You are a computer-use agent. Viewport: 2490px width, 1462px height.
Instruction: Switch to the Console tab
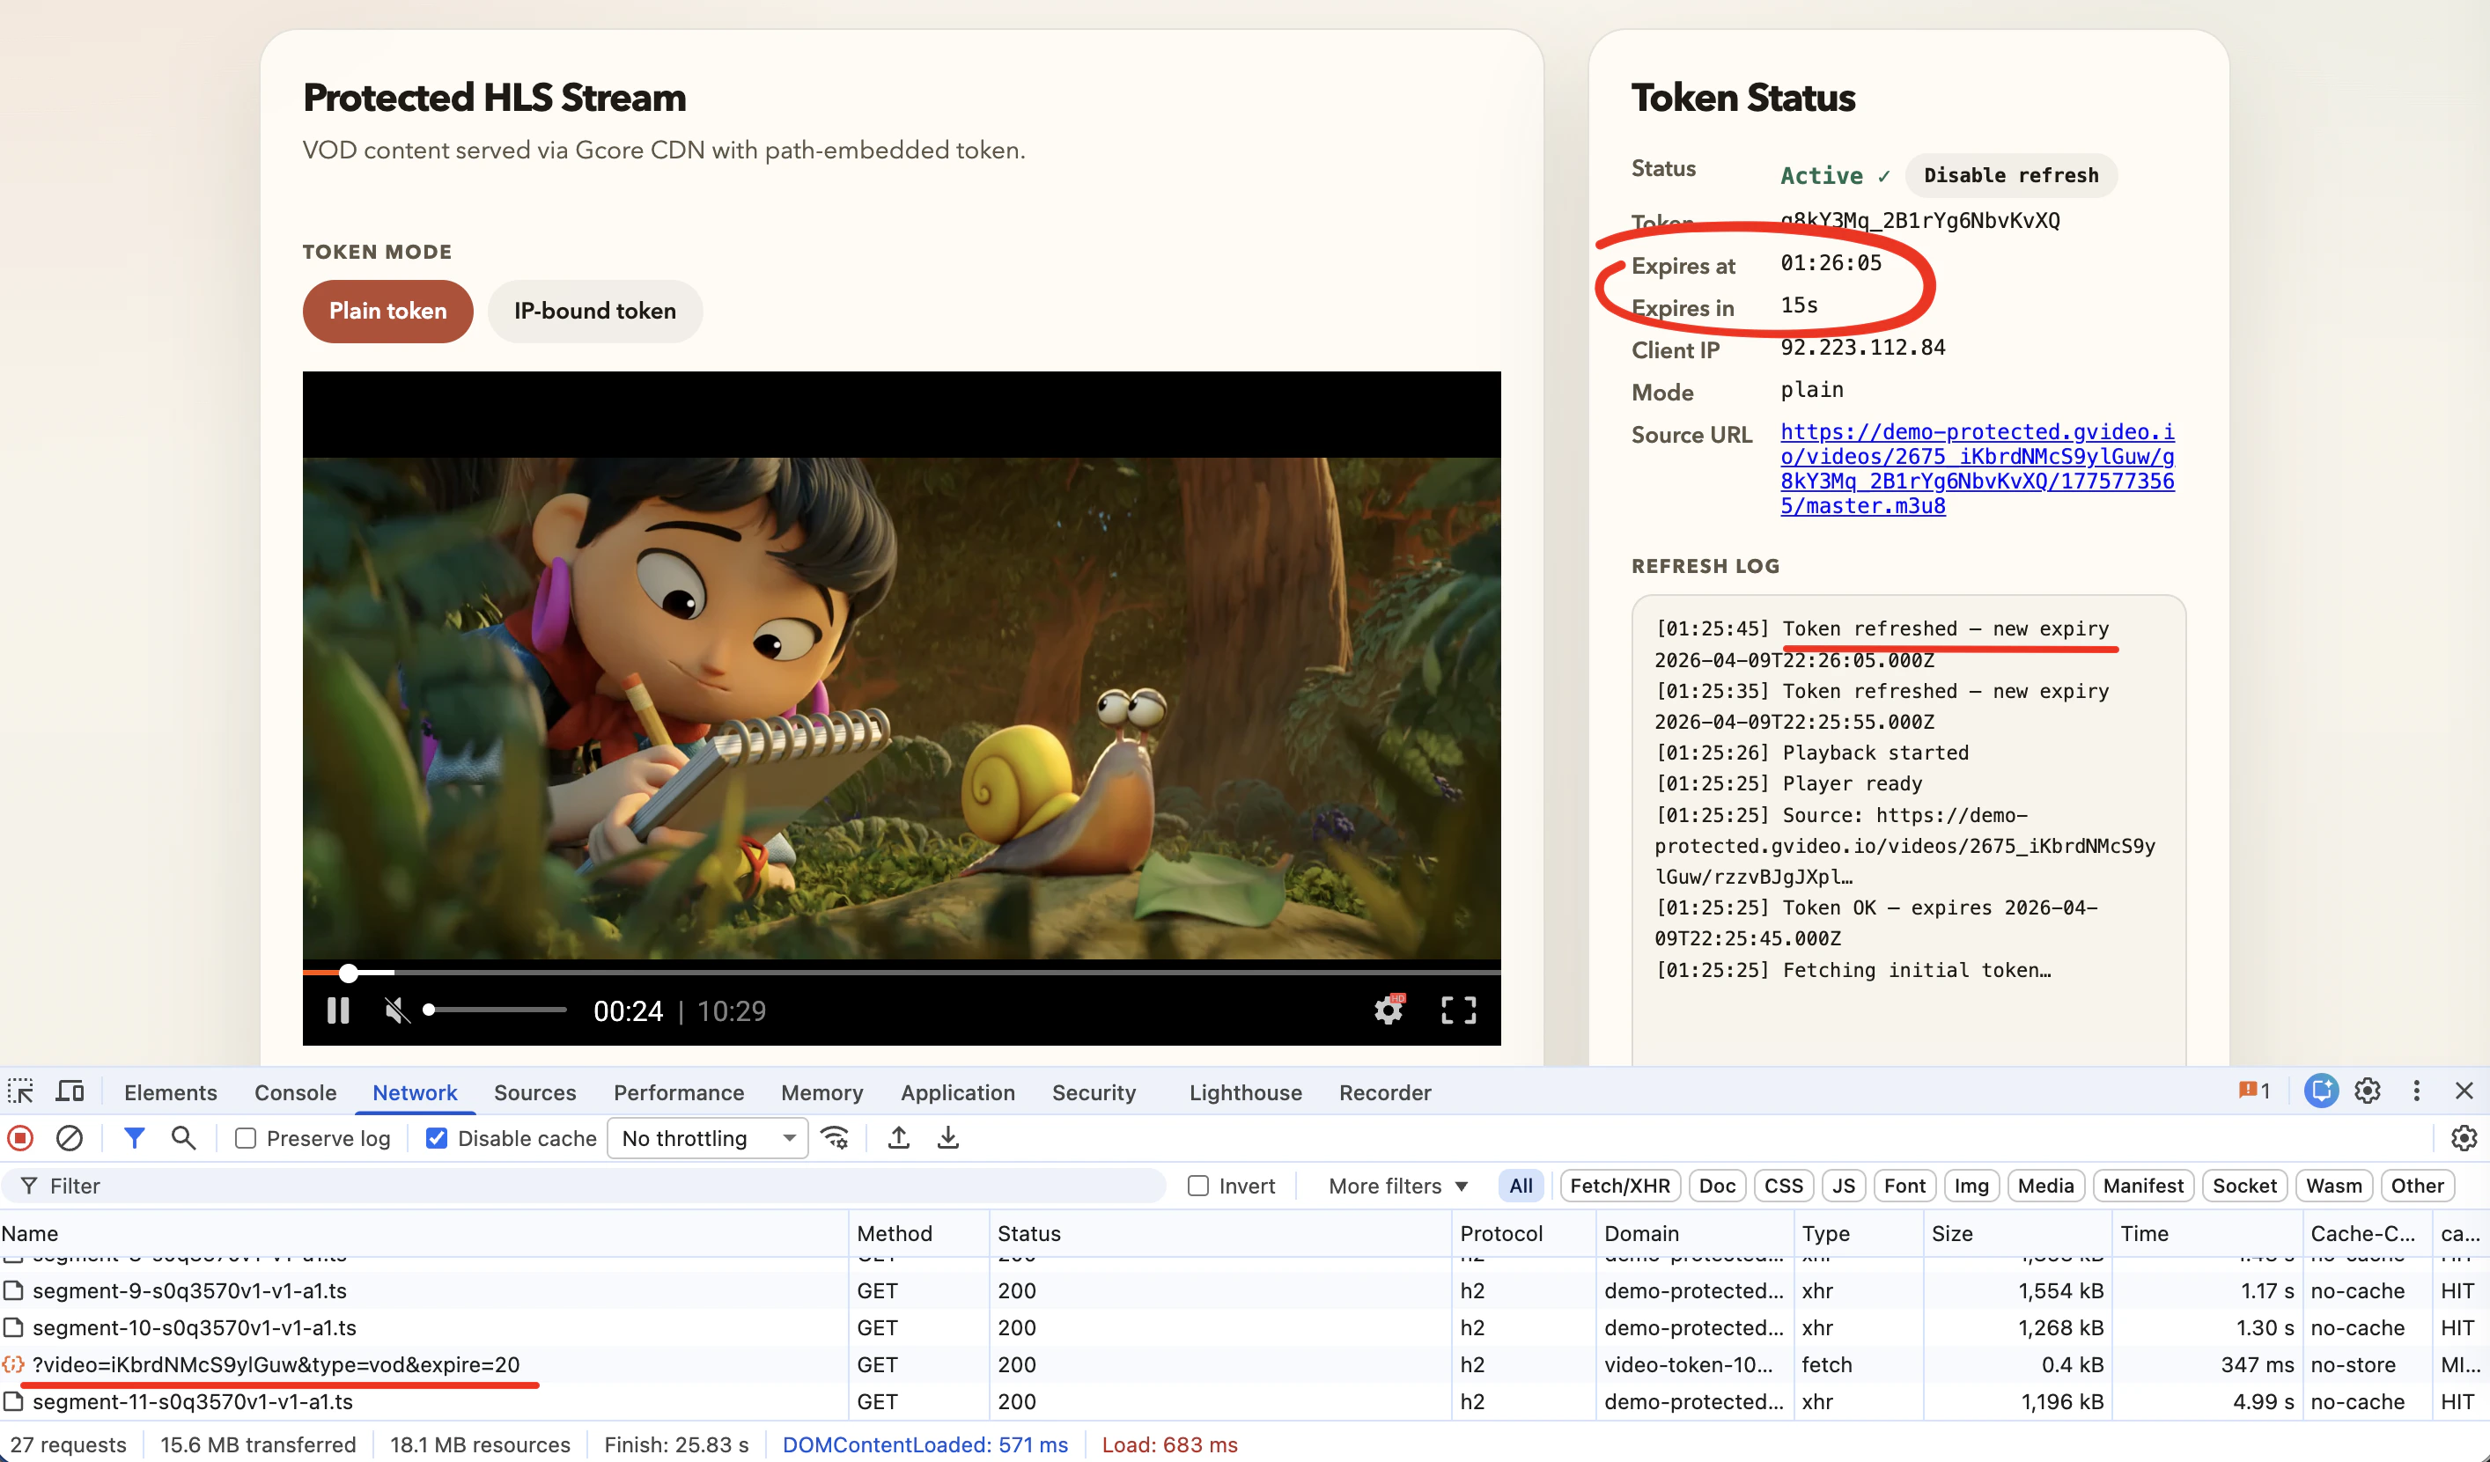coord(296,1092)
